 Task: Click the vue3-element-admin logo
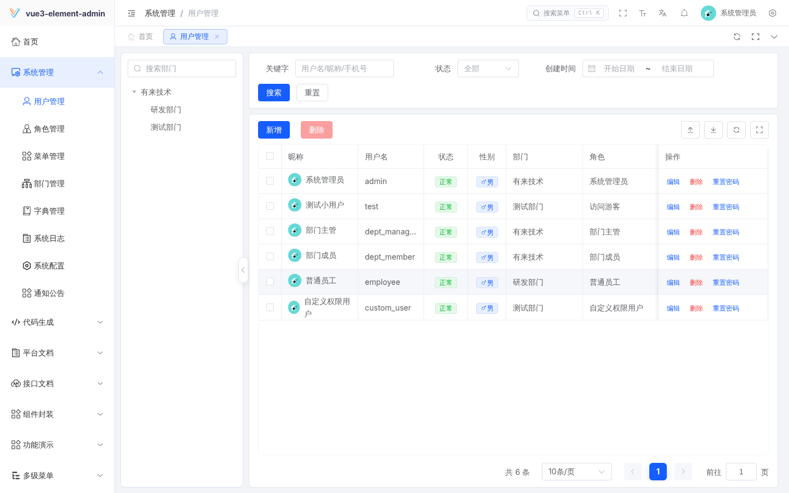[15, 13]
